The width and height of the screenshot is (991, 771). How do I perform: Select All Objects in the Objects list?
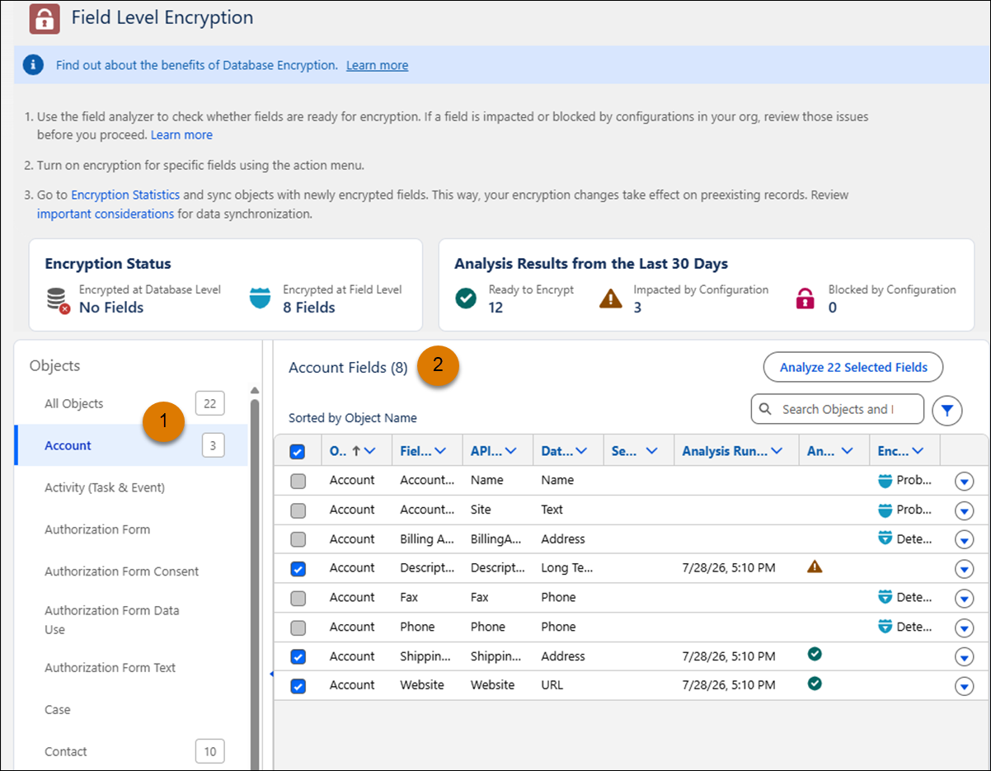[x=132, y=403]
